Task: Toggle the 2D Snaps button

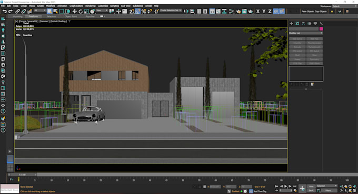Action: (132, 12)
